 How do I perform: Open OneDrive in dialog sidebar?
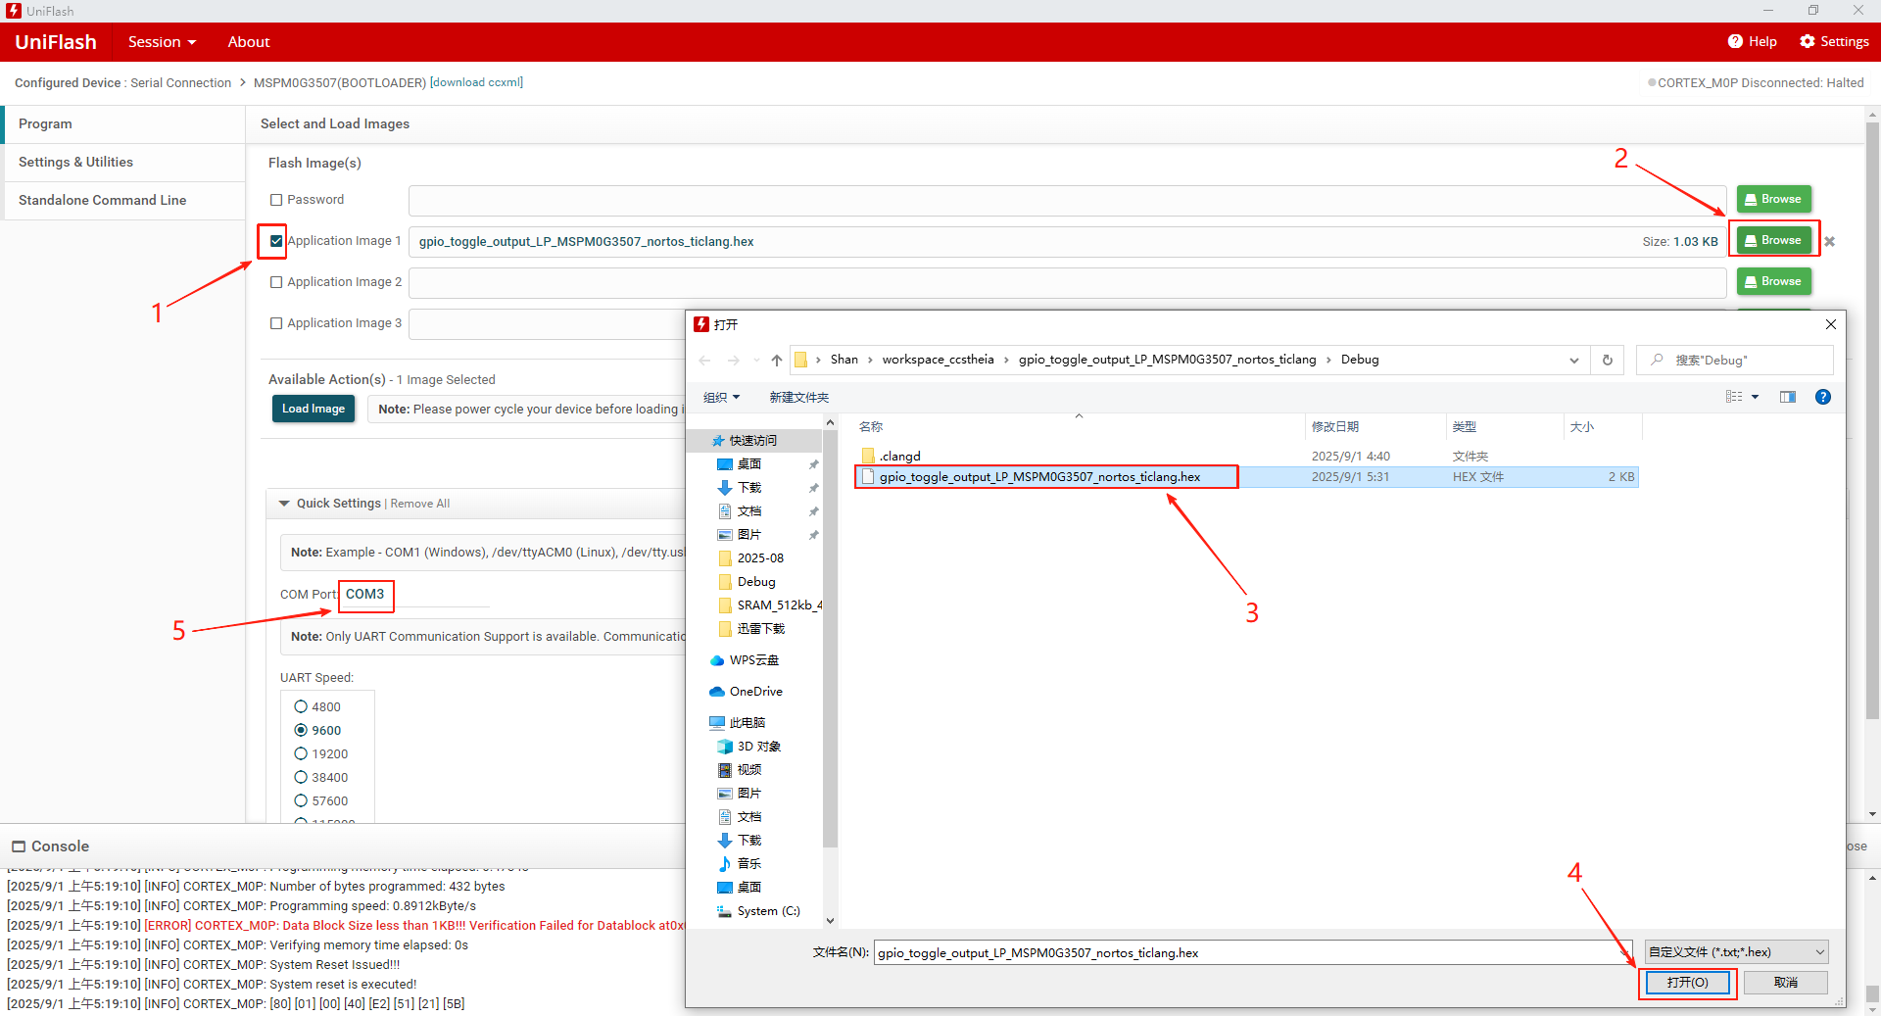[754, 692]
